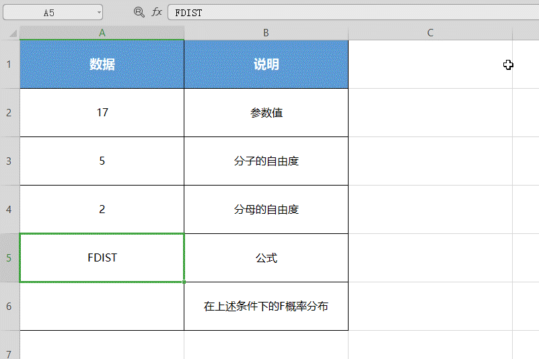Select row 3 header

9,161
